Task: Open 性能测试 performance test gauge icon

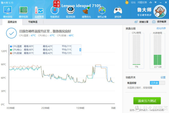Action: (55, 10)
